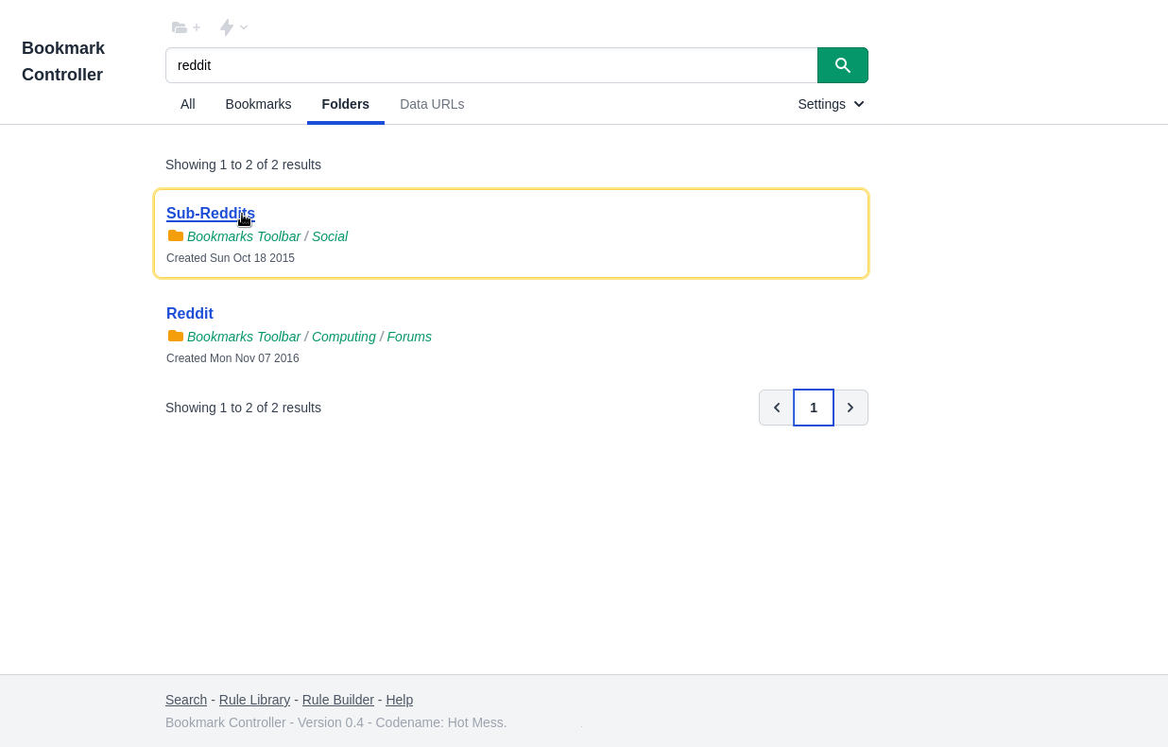Open the Social path link
This screenshot has width=1168, height=747.
[x=330, y=236]
